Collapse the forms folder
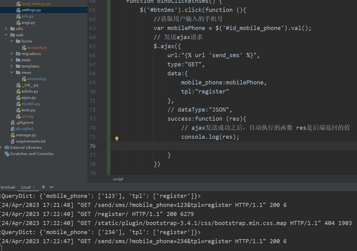The height and width of the screenshot is (251, 357). tap(12, 41)
